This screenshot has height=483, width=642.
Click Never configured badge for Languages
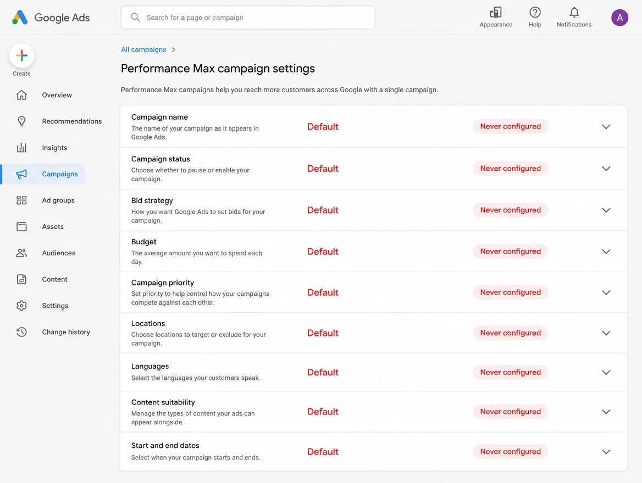pyautogui.click(x=510, y=372)
